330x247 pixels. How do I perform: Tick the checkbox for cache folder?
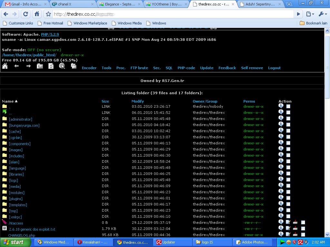coord(288,131)
